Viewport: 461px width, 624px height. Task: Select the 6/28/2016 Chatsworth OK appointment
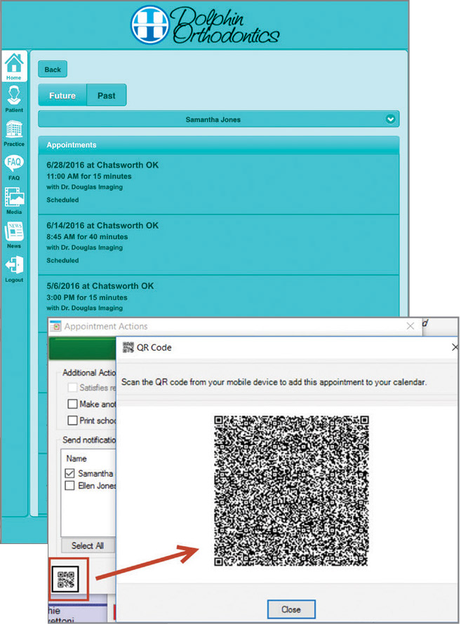tap(218, 184)
